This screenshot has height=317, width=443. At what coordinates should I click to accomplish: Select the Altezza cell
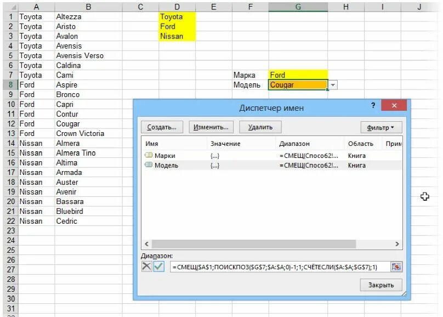pos(88,16)
